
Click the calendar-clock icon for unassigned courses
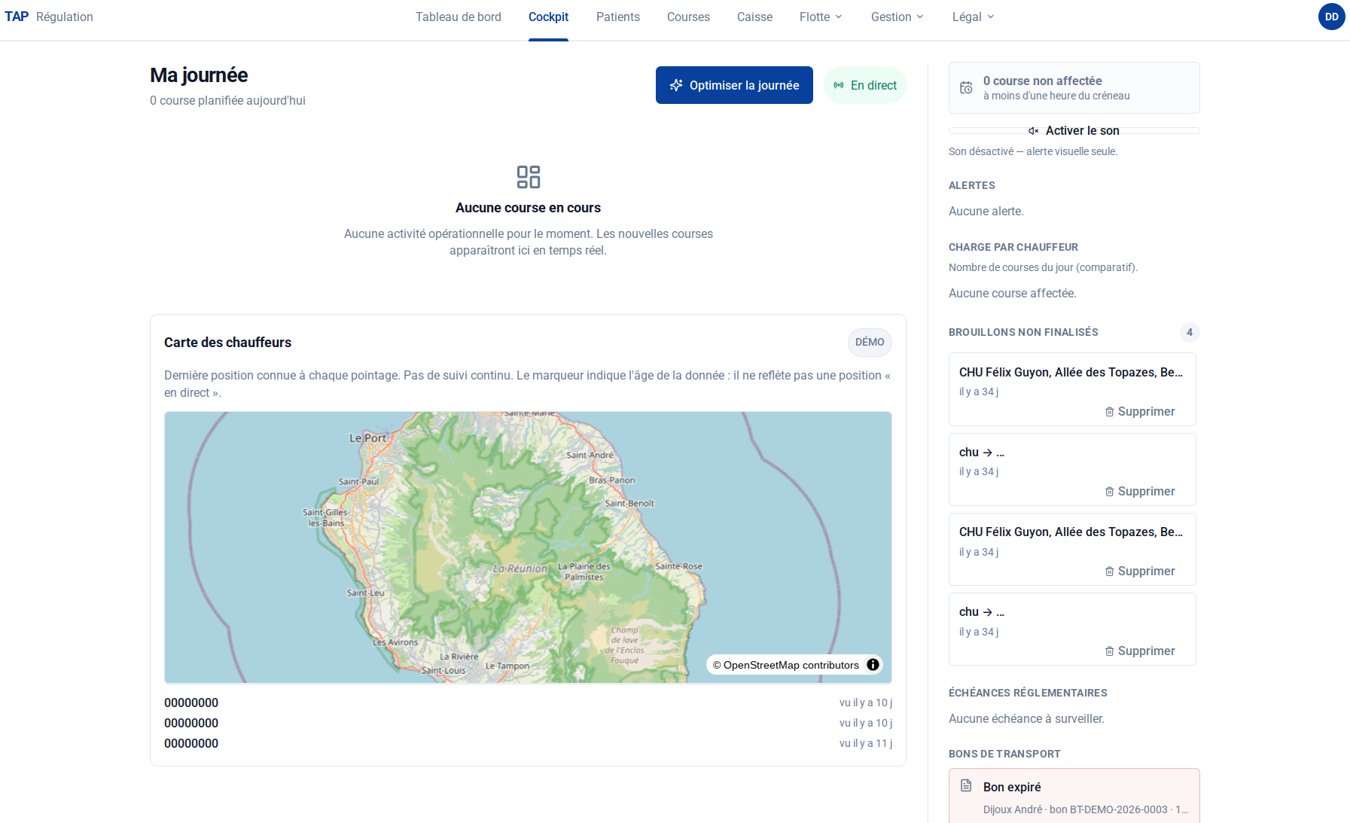pos(966,88)
